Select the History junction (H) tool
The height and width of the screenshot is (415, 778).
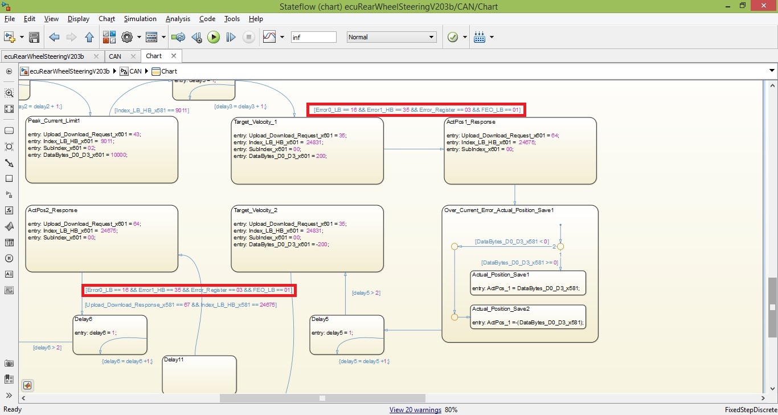pos(9,258)
